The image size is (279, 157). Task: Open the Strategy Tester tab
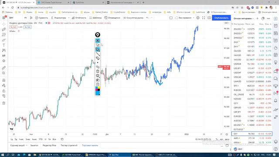(69, 145)
